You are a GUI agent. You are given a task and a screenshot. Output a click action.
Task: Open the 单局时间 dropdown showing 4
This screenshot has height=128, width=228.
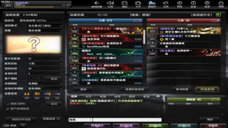coord(45,74)
